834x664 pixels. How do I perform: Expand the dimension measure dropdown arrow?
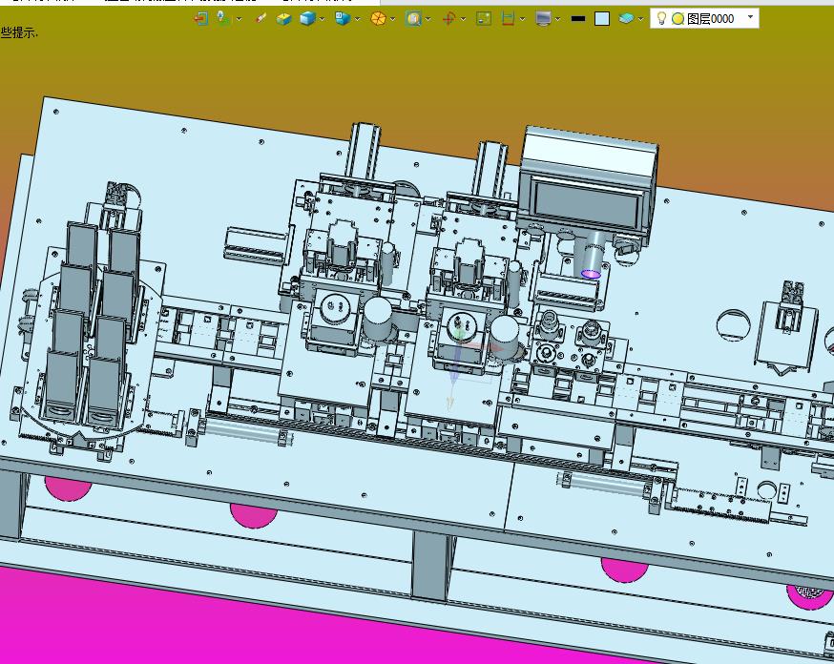tap(522, 19)
